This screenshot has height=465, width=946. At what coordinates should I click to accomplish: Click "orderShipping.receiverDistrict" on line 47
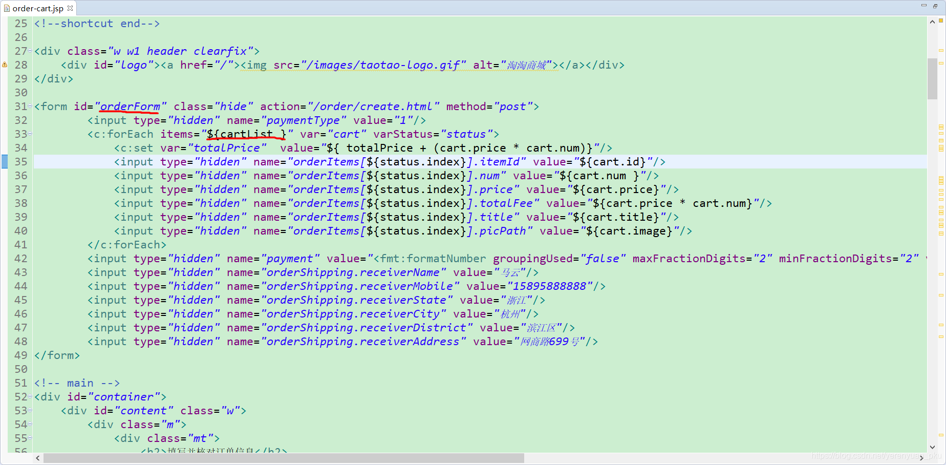pyautogui.click(x=367, y=328)
